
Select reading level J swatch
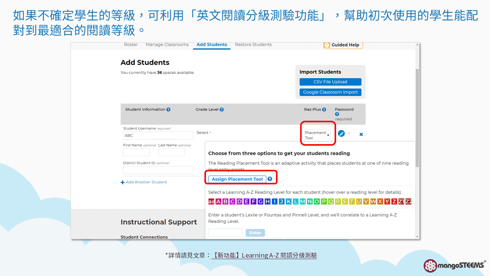pyautogui.click(x=282, y=201)
